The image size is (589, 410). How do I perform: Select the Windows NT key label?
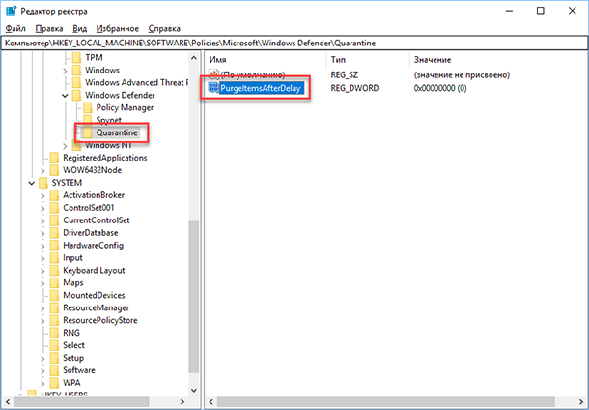tap(108, 145)
